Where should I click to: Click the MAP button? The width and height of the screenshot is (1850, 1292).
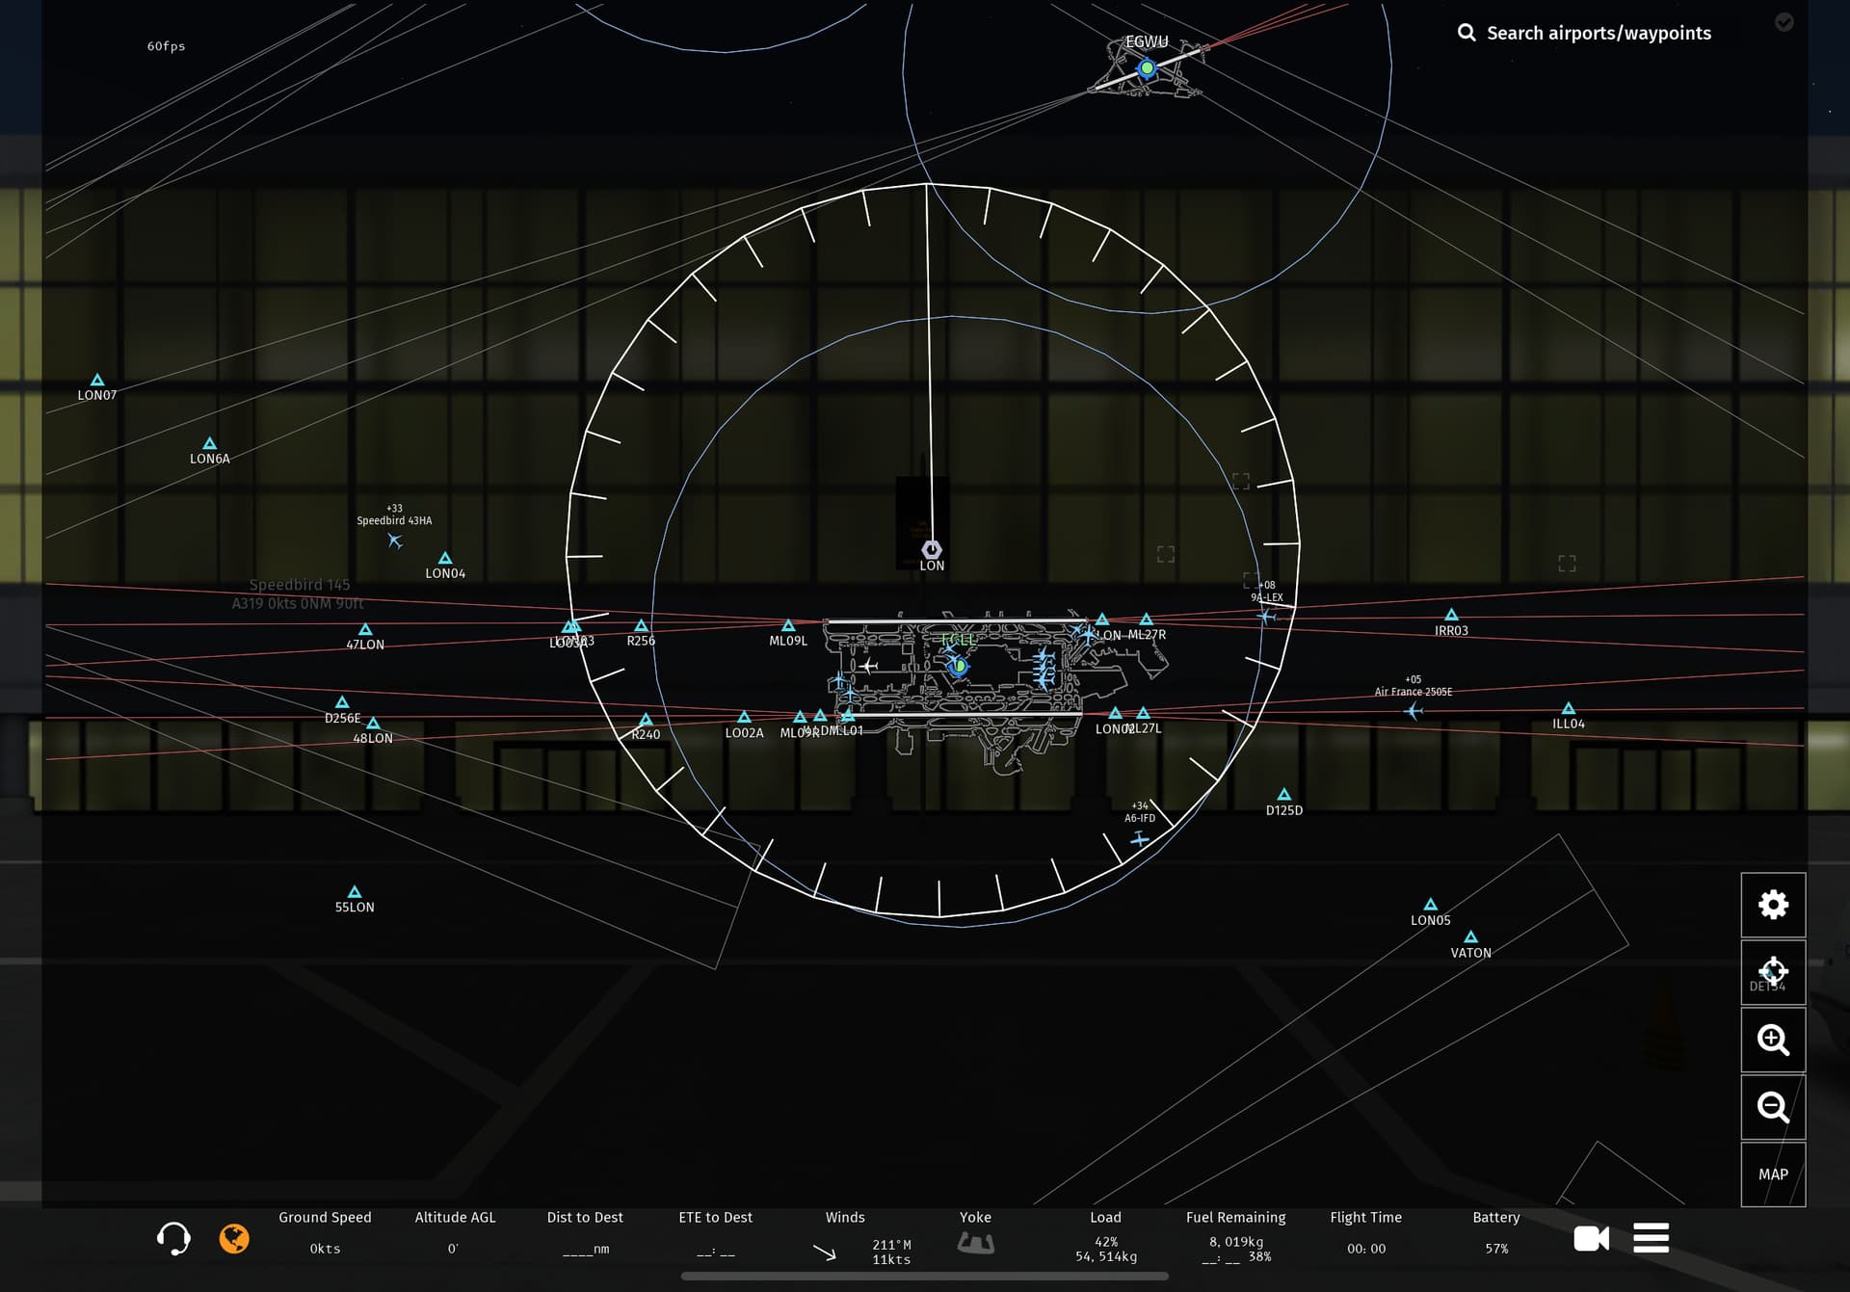1773,1174
